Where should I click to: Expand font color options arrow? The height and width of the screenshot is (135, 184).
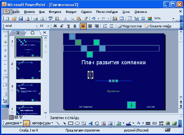[143, 123]
